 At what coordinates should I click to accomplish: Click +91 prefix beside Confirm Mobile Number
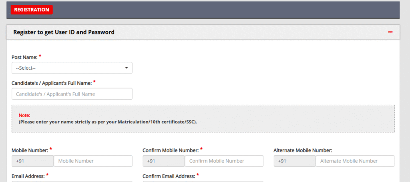pyautogui.click(x=164, y=161)
